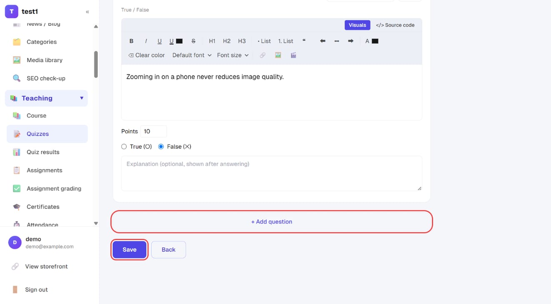
Task: Click the Clear color button
Action: click(x=146, y=55)
